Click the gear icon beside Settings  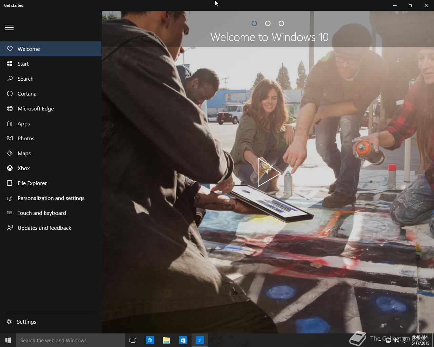coord(9,322)
